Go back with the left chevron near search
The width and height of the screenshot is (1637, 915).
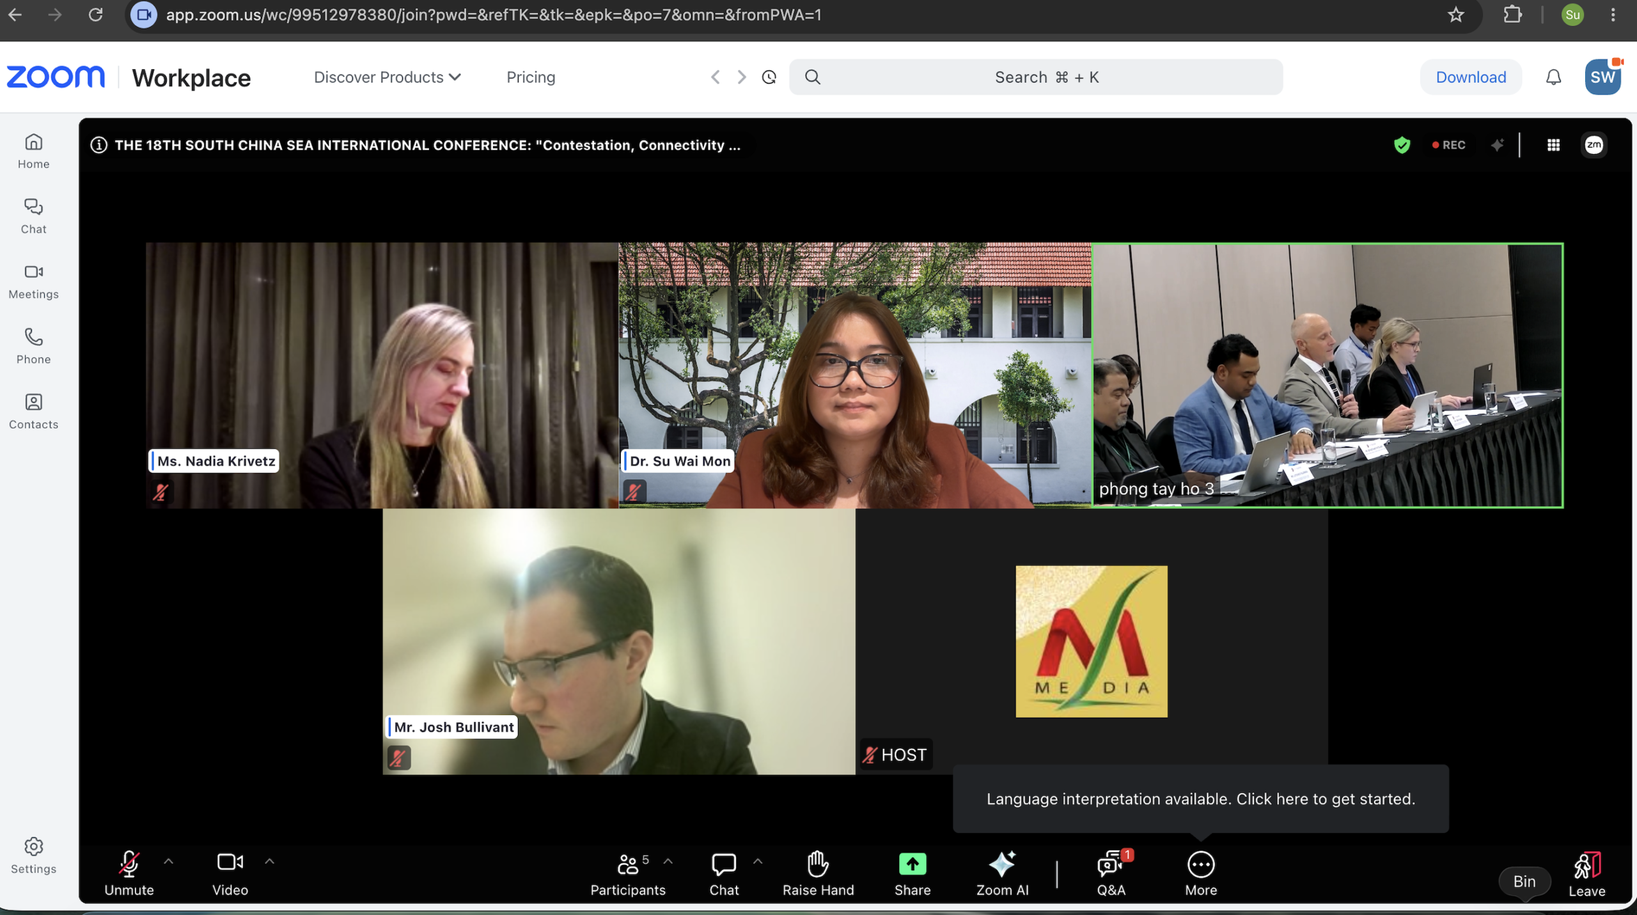click(716, 77)
